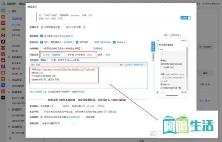Switch to 无卡密（网盘链接） tab
This screenshot has width=222, height=142.
click(x=53, y=55)
